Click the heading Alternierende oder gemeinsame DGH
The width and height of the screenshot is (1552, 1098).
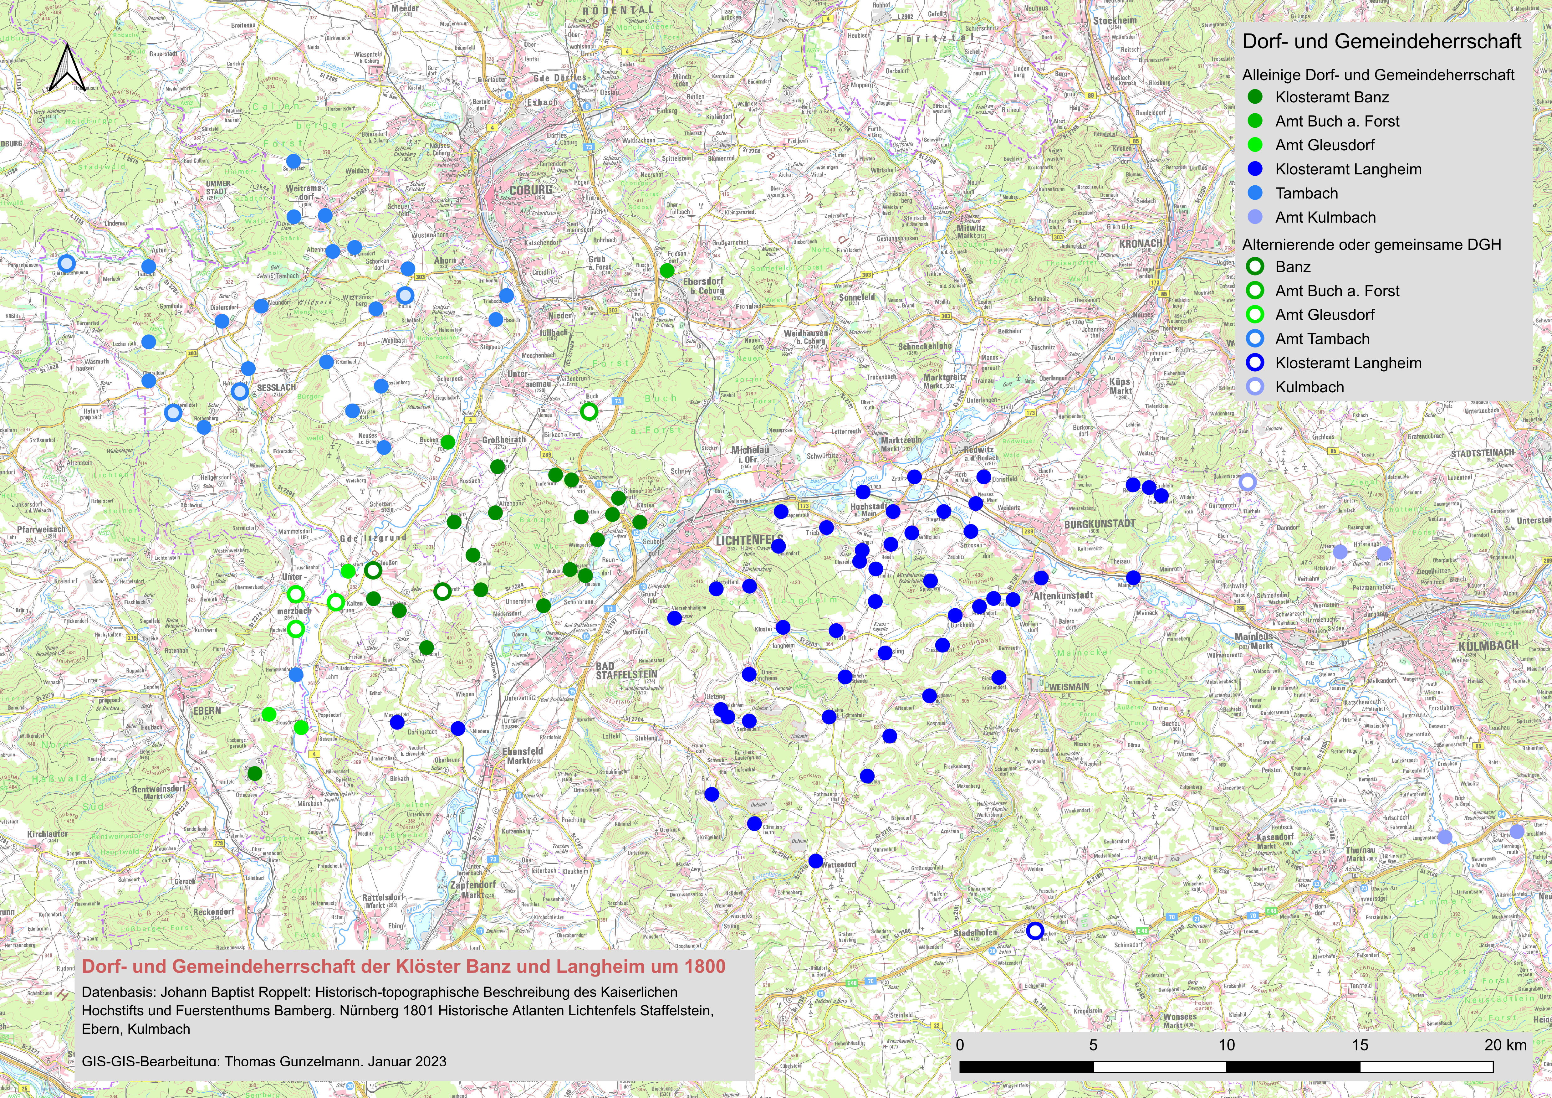coord(1371,245)
